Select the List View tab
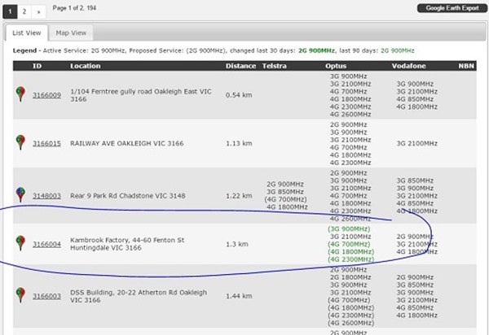 pos(27,33)
